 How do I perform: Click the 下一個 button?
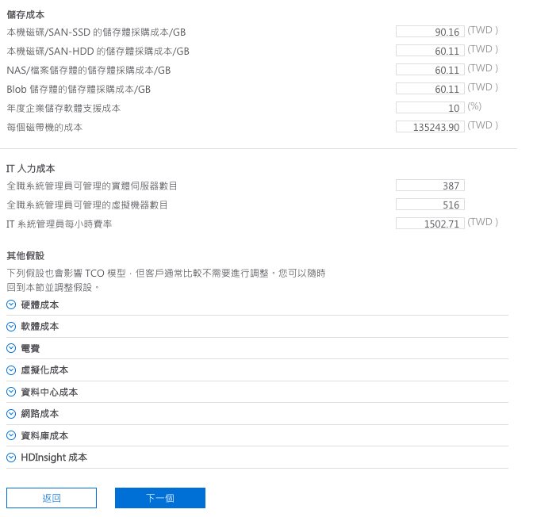pyautogui.click(x=160, y=498)
